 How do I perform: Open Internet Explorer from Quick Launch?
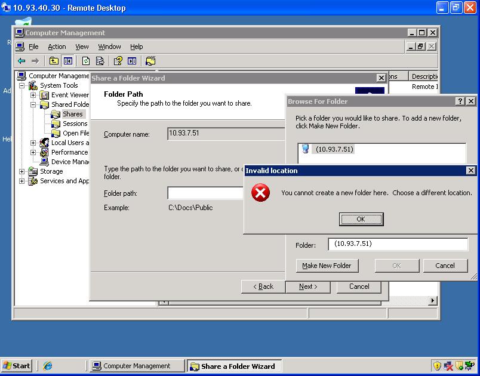tap(48, 366)
